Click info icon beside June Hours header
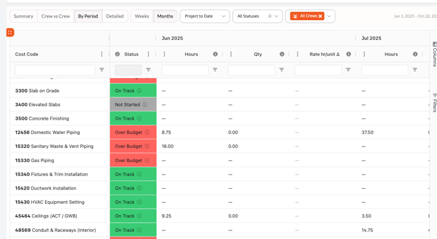Screen dimensions: 437x239 click(215, 54)
